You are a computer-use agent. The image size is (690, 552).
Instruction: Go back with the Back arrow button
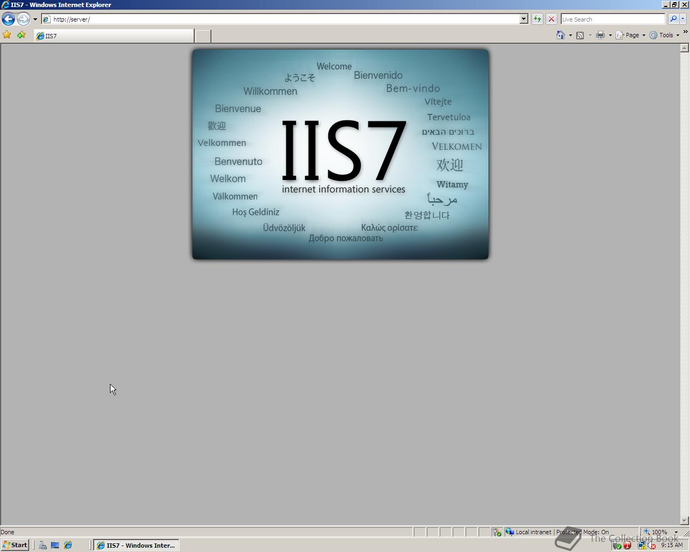pyautogui.click(x=8, y=19)
